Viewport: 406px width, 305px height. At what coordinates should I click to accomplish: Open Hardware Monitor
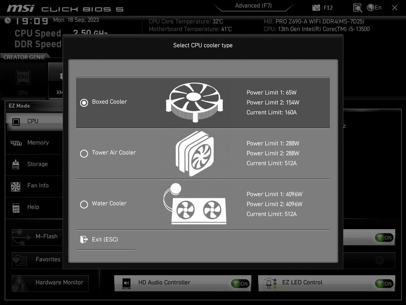coord(50,283)
